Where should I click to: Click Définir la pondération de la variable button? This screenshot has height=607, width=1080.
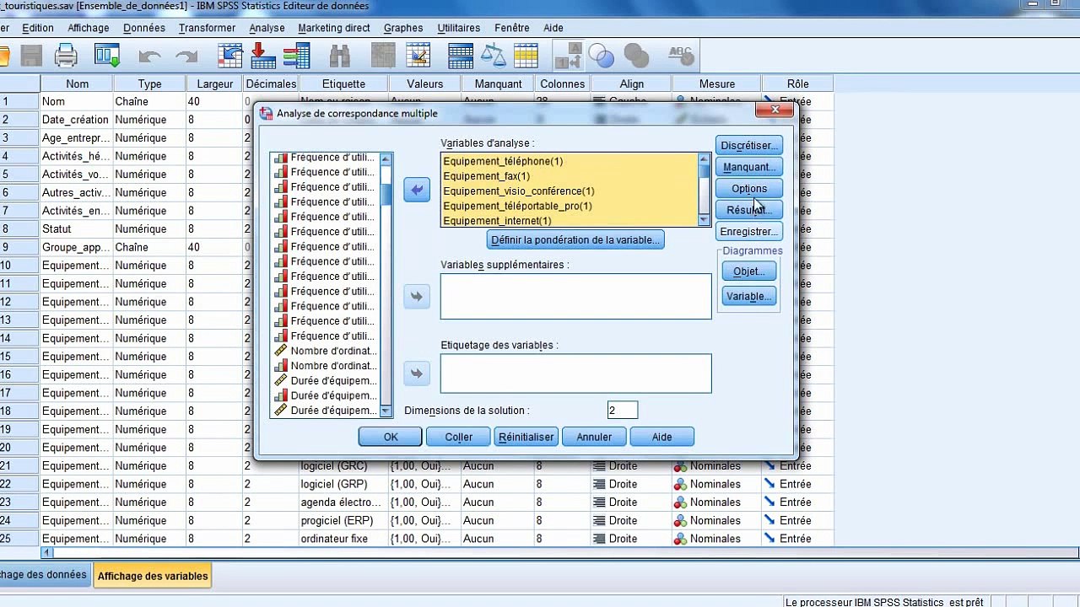(575, 240)
